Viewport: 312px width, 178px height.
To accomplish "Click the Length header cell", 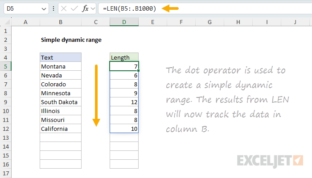I will coord(124,57).
